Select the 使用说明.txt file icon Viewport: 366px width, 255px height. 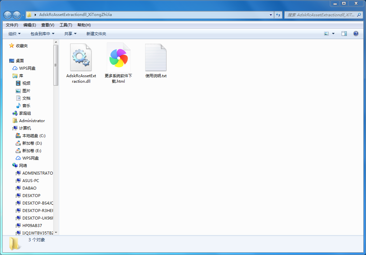coord(156,57)
